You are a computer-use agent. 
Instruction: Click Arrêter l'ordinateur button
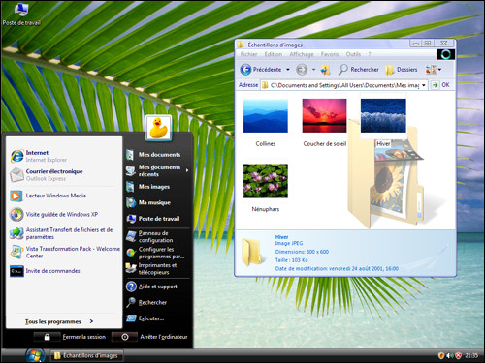(x=149, y=337)
